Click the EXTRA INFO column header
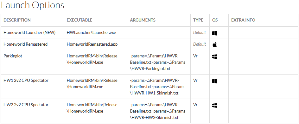Screen dimensions: 299x124 click(243, 20)
